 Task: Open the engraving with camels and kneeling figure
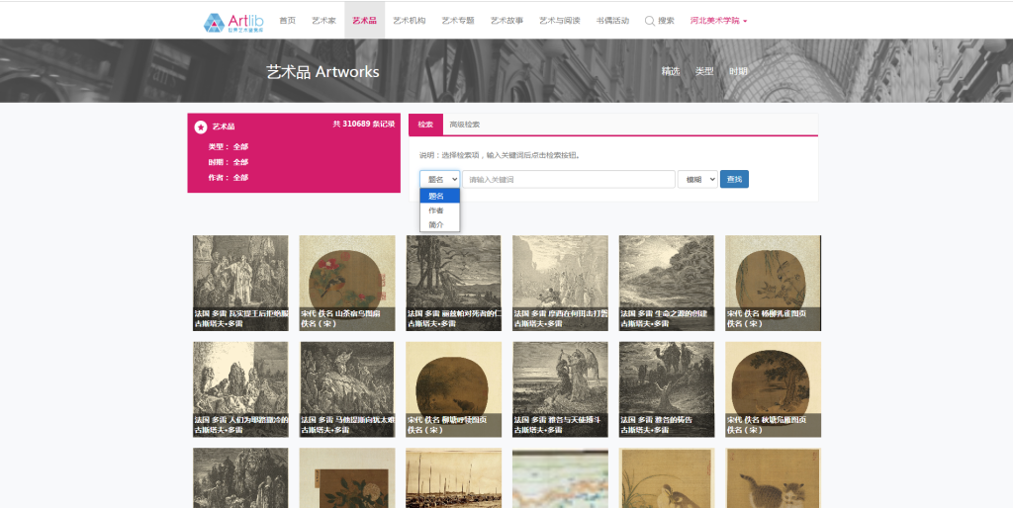pyautogui.click(x=667, y=389)
